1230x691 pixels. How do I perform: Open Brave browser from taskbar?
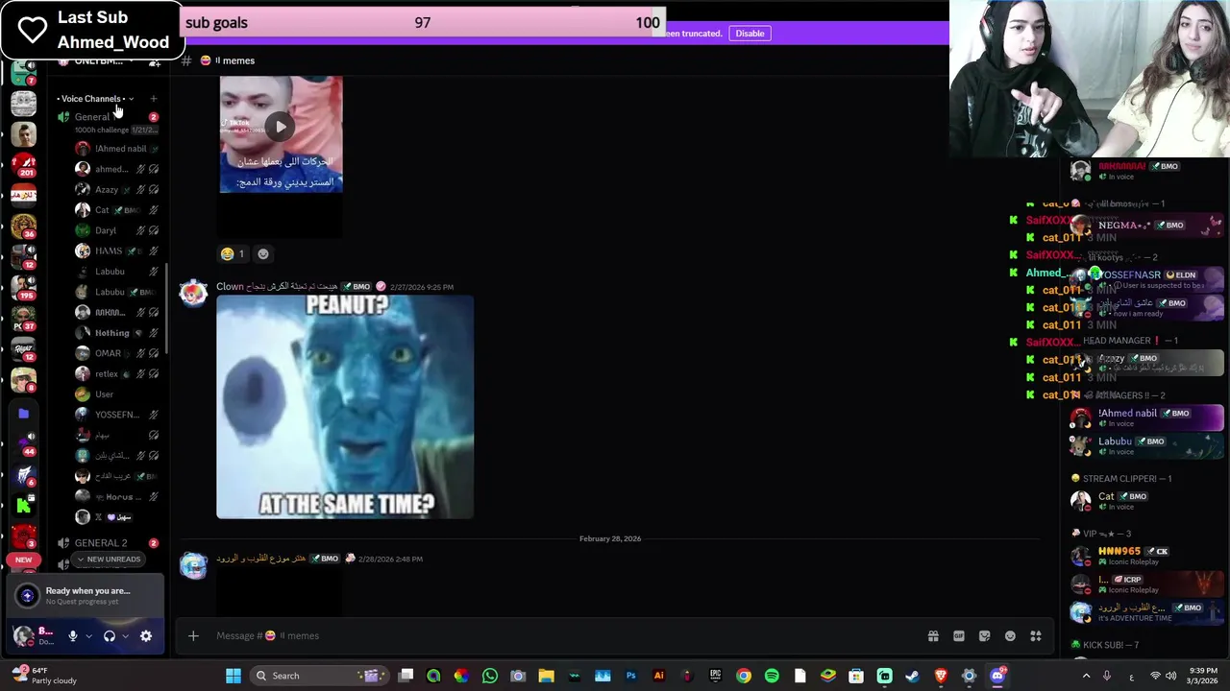(x=941, y=676)
